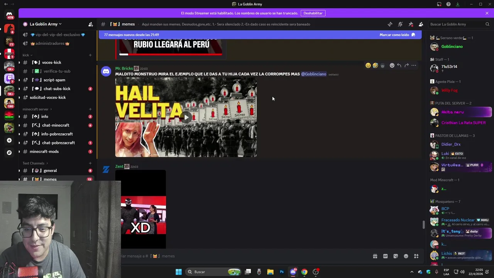
Task: Focus the Buscar La Goblin Army search field
Action: click(x=459, y=24)
